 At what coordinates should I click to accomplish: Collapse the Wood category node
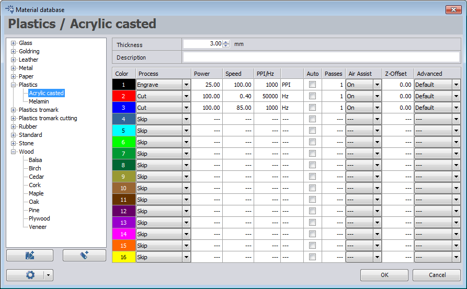[14, 152]
